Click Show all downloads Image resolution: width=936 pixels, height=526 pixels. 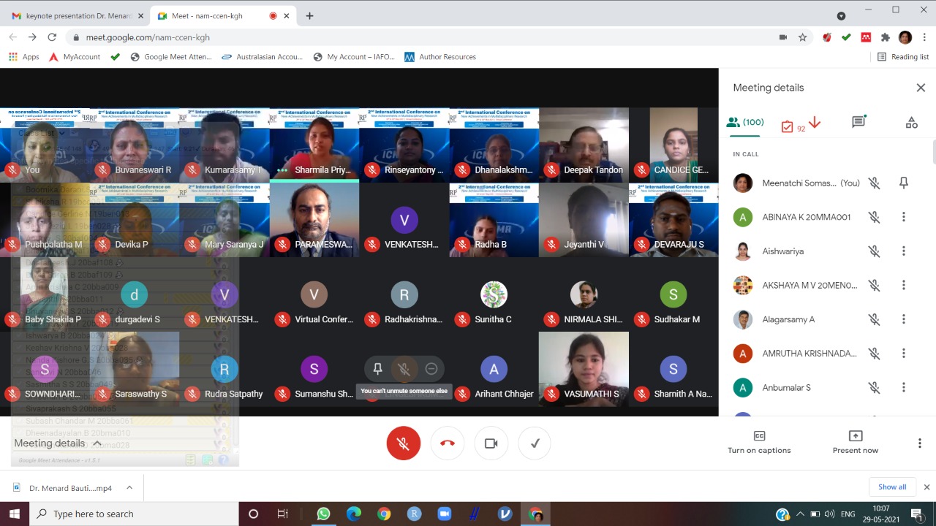click(892, 487)
